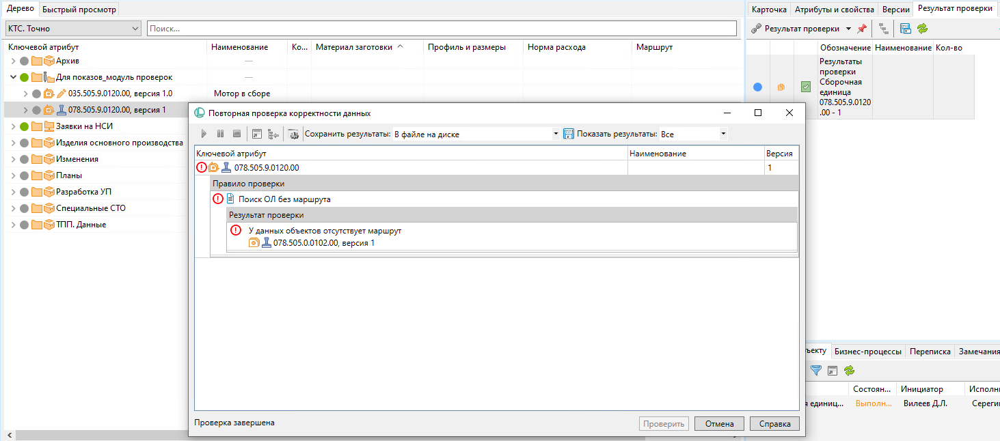Click the Поиск search field
Viewport: 1000px width, 441px height.
(442, 29)
